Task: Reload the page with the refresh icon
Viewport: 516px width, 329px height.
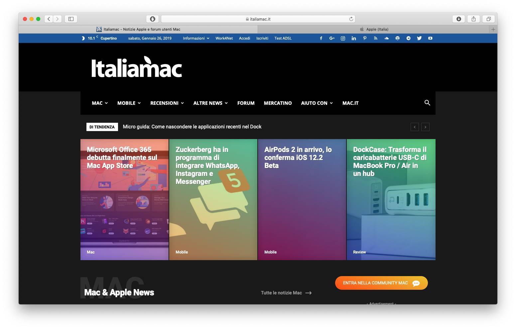Action: click(x=351, y=19)
